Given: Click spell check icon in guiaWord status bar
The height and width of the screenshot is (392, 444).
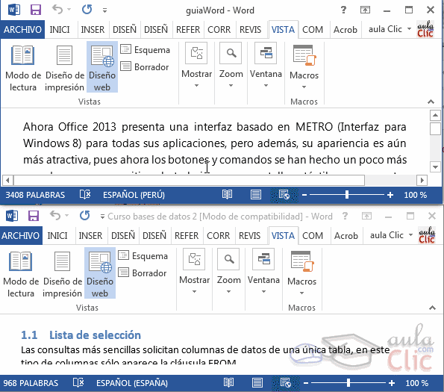Looking at the screenshot, I should coord(85,195).
